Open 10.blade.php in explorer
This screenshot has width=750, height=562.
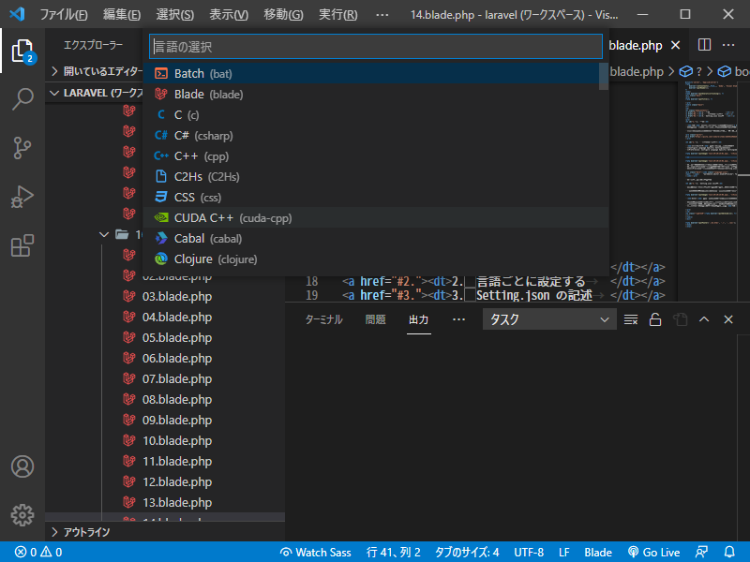177,440
